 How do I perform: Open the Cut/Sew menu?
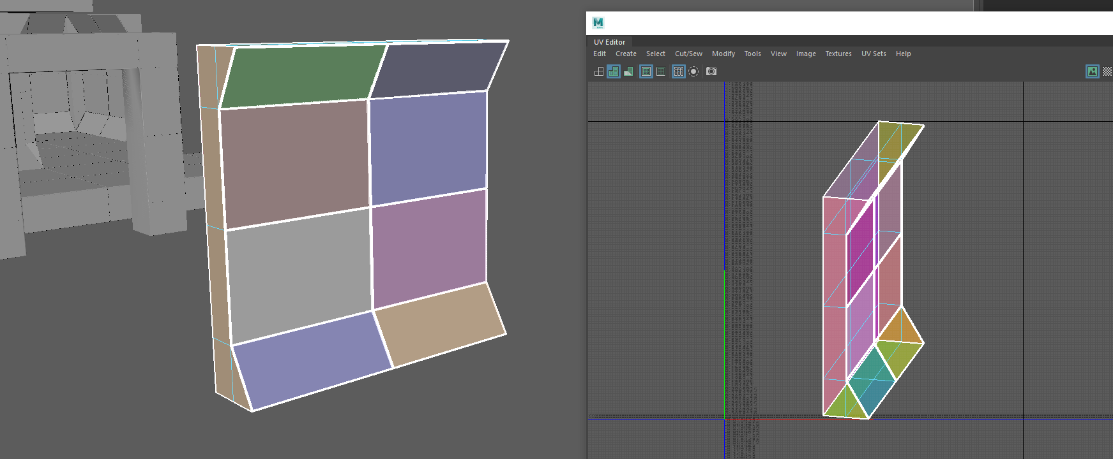coord(688,54)
